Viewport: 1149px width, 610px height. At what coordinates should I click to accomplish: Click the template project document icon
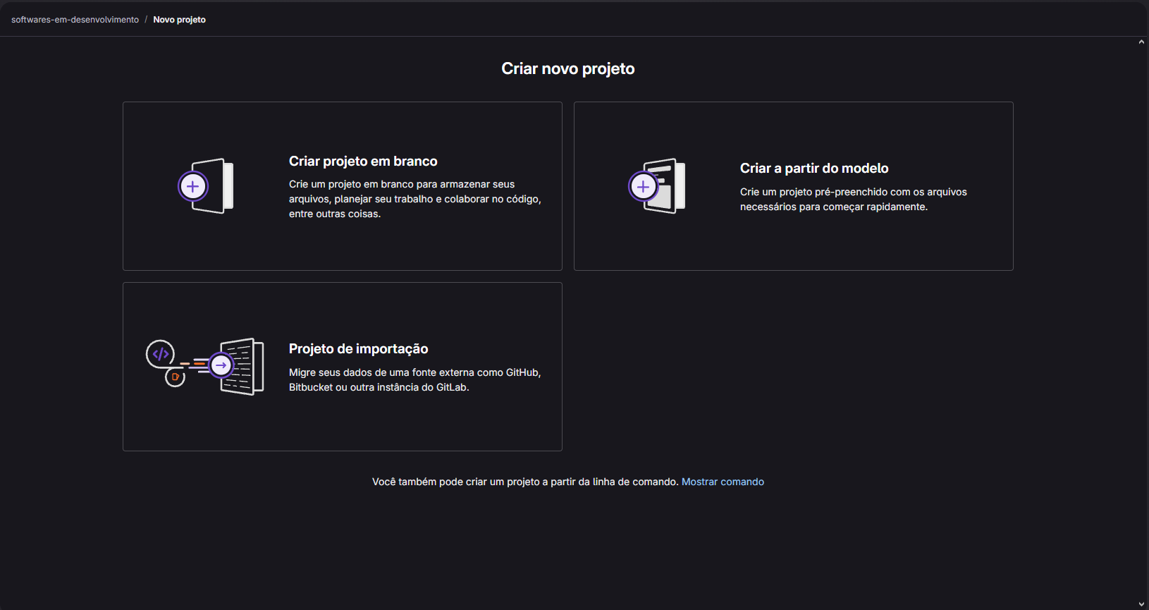[657, 186]
